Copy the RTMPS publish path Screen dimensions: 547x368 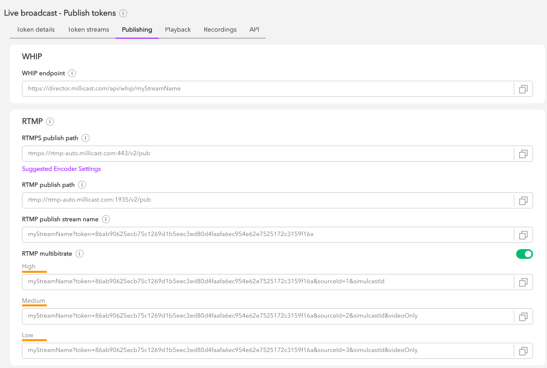(523, 154)
